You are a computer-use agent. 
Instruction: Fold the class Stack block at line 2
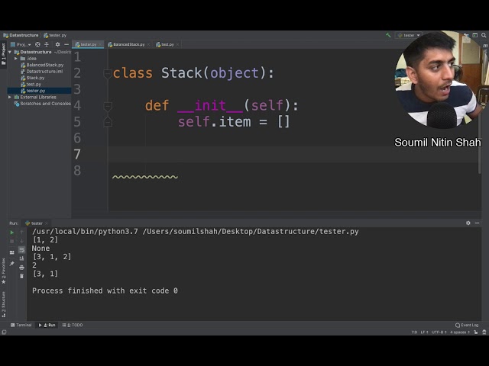point(107,74)
